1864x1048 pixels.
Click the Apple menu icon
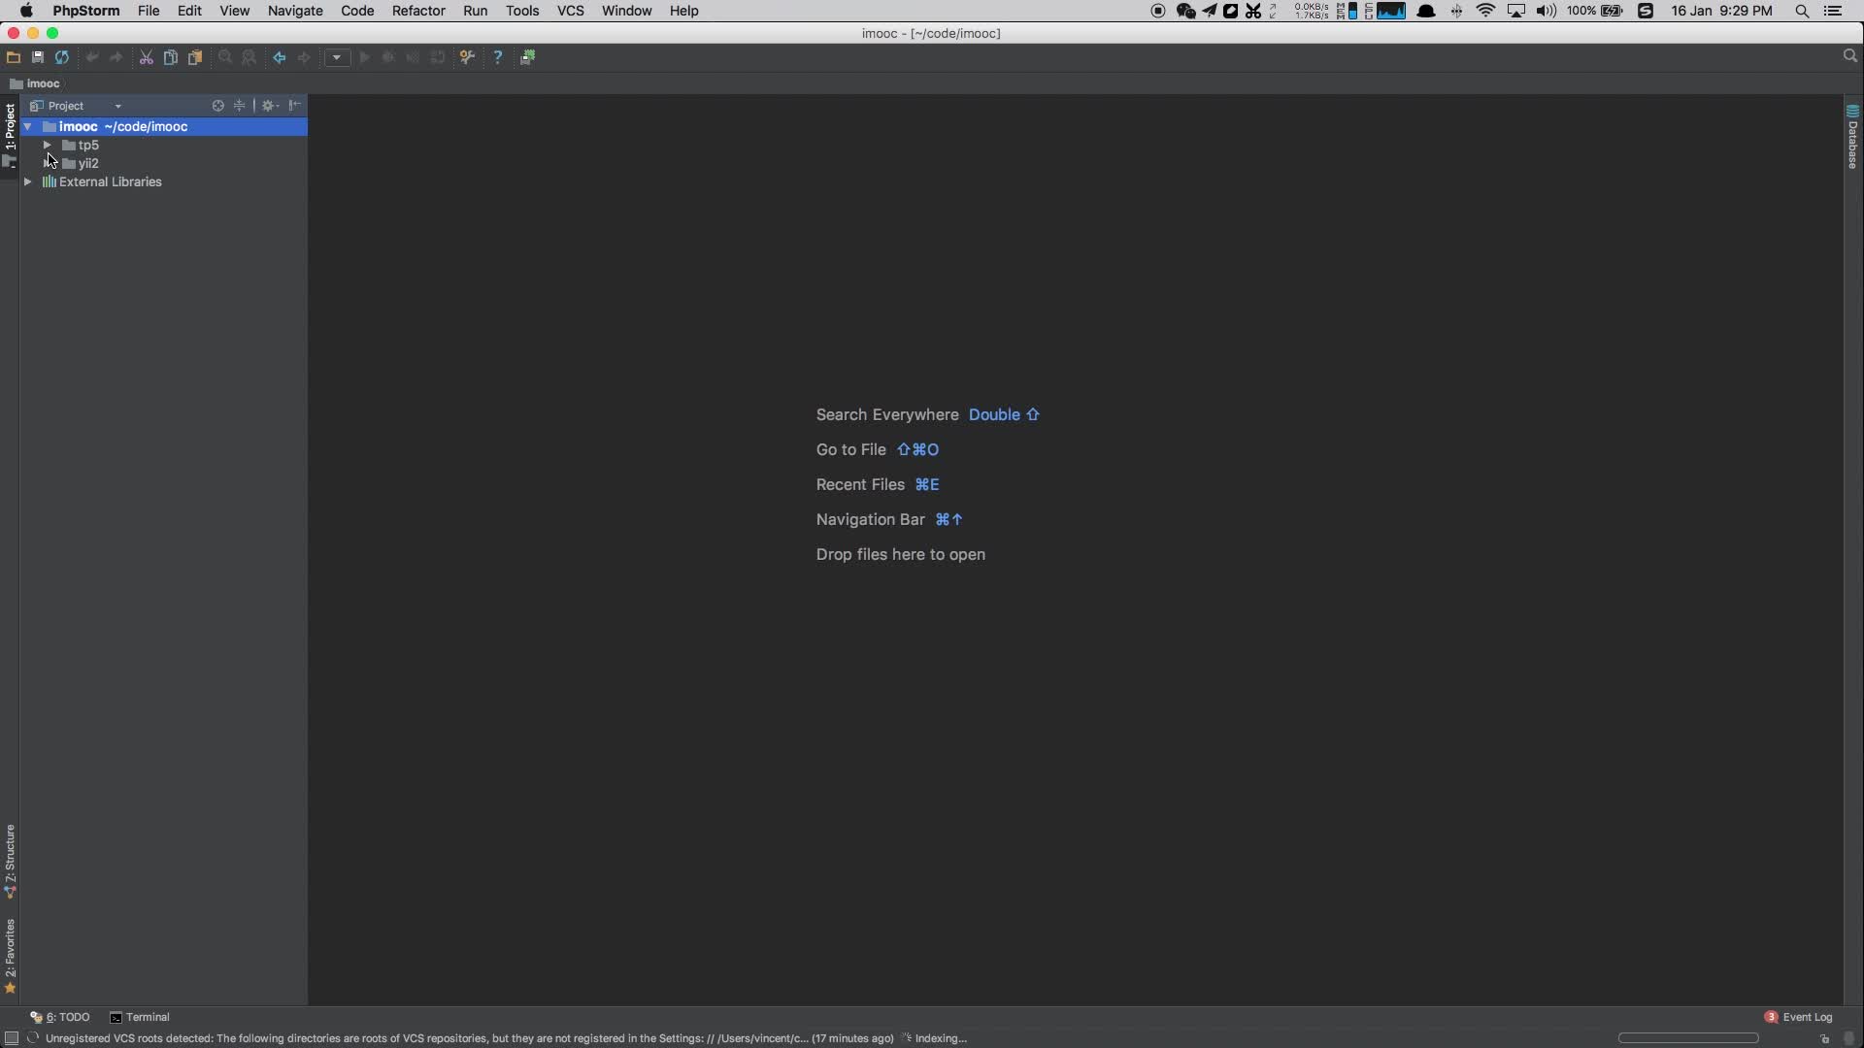point(26,11)
